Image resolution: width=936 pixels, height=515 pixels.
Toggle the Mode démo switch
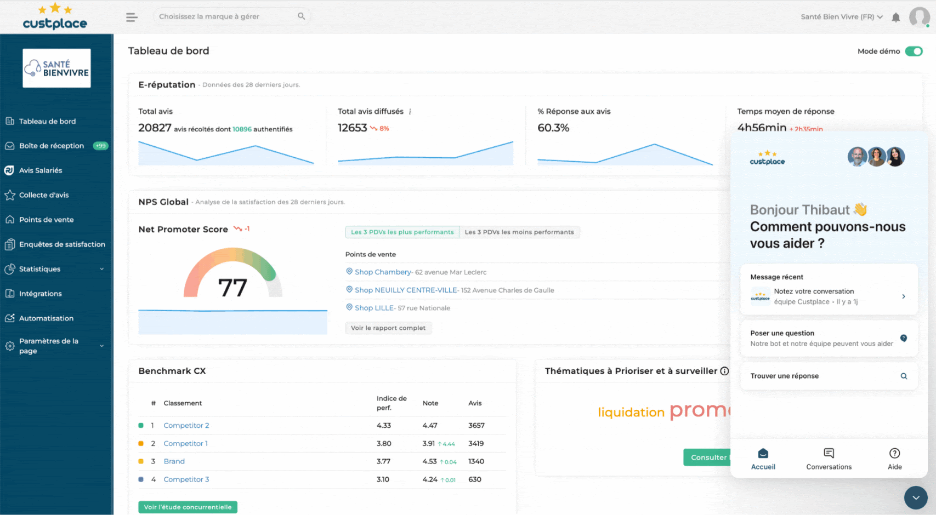point(914,51)
